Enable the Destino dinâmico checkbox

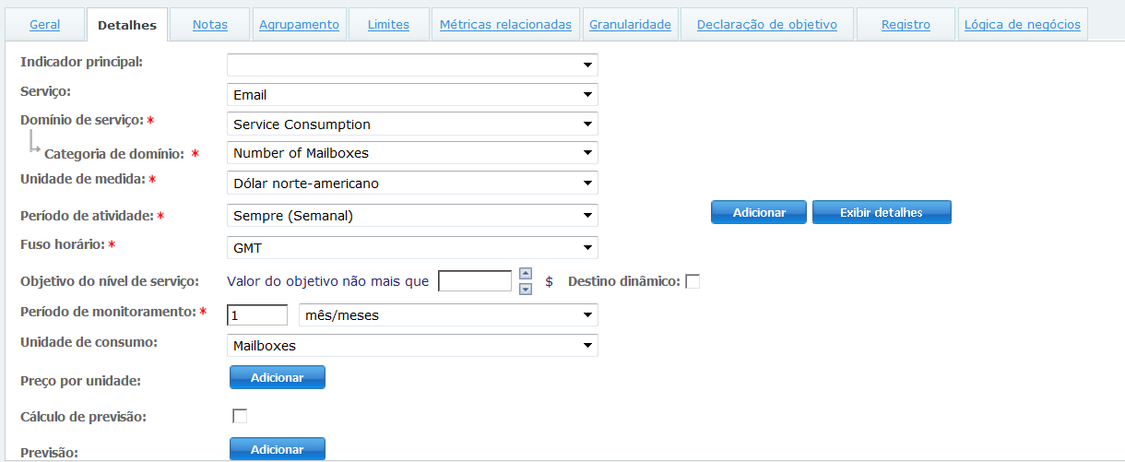692,281
